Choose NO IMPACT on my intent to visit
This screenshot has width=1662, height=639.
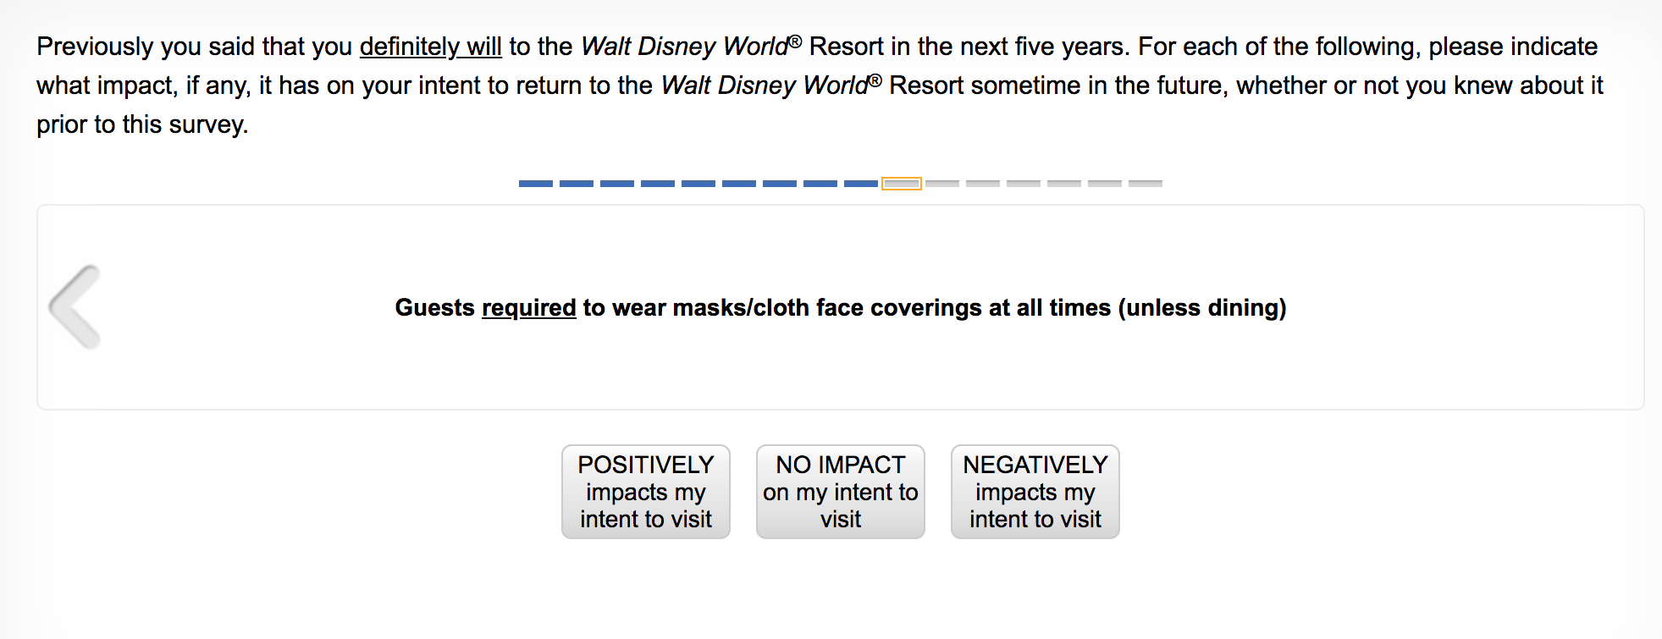pyautogui.click(x=840, y=492)
